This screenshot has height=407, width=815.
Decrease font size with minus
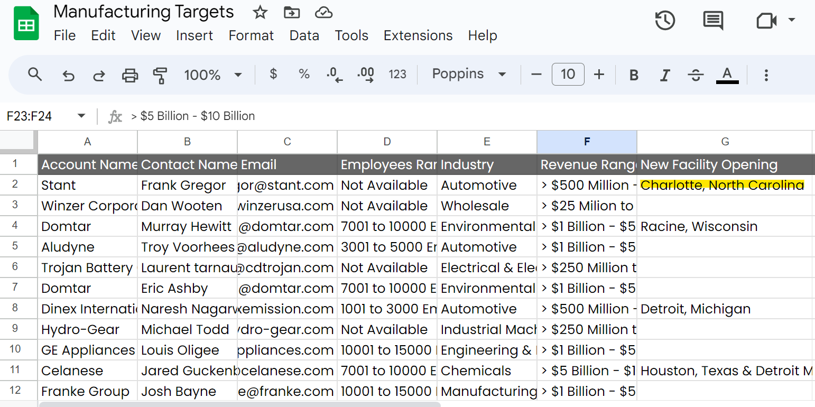click(x=536, y=75)
